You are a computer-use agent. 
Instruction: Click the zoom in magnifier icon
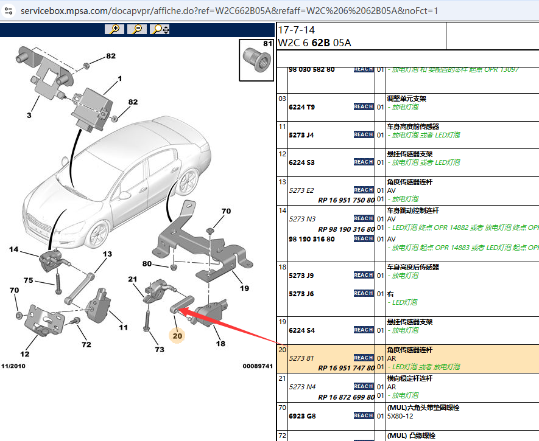[114, 29]
